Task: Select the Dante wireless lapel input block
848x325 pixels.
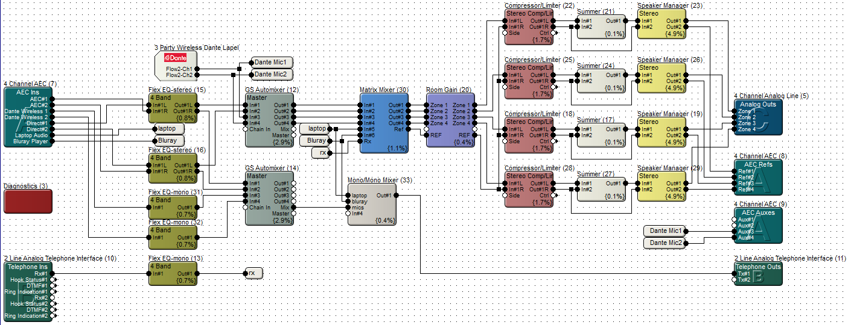Action: 176,66
